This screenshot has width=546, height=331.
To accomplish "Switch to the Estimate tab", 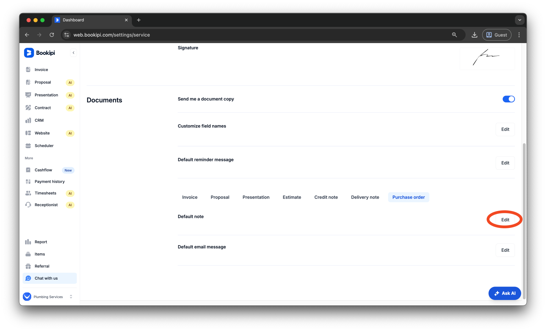I will coord(292,197).
